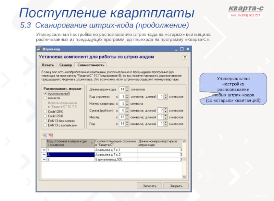Click Длина номера квартиры column header
274x201 pixels.
[x=160, y=143]
